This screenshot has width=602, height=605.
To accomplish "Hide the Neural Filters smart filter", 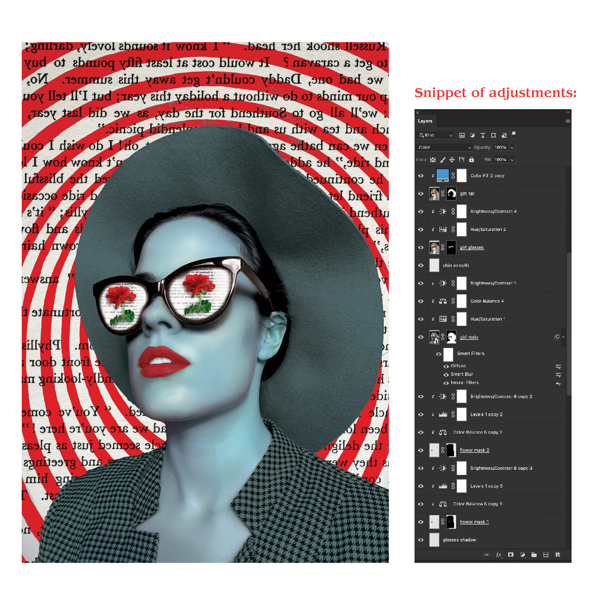I will point(446,383).
